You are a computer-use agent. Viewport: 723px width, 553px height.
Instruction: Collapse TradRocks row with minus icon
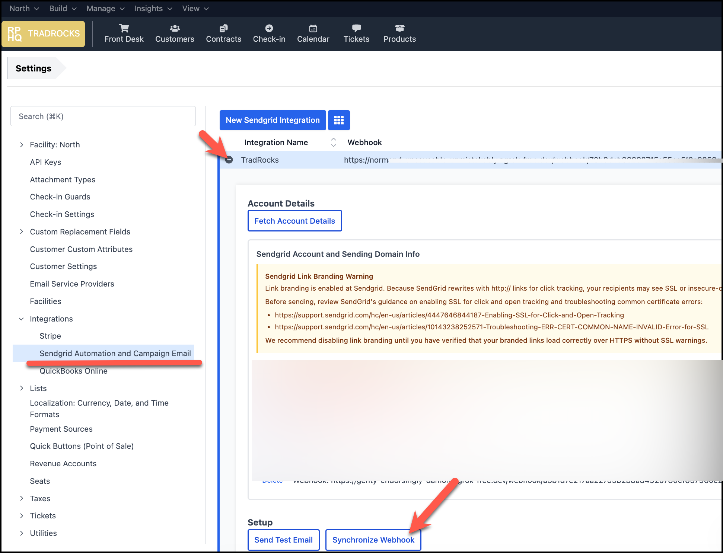229,160
